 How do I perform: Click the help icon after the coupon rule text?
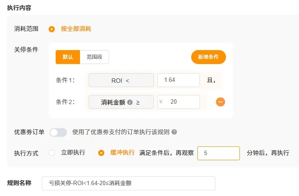coord(174,132)
